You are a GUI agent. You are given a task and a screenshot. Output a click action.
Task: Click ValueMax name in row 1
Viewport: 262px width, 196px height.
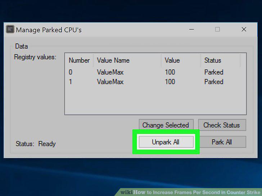click(x=110, y=82)
